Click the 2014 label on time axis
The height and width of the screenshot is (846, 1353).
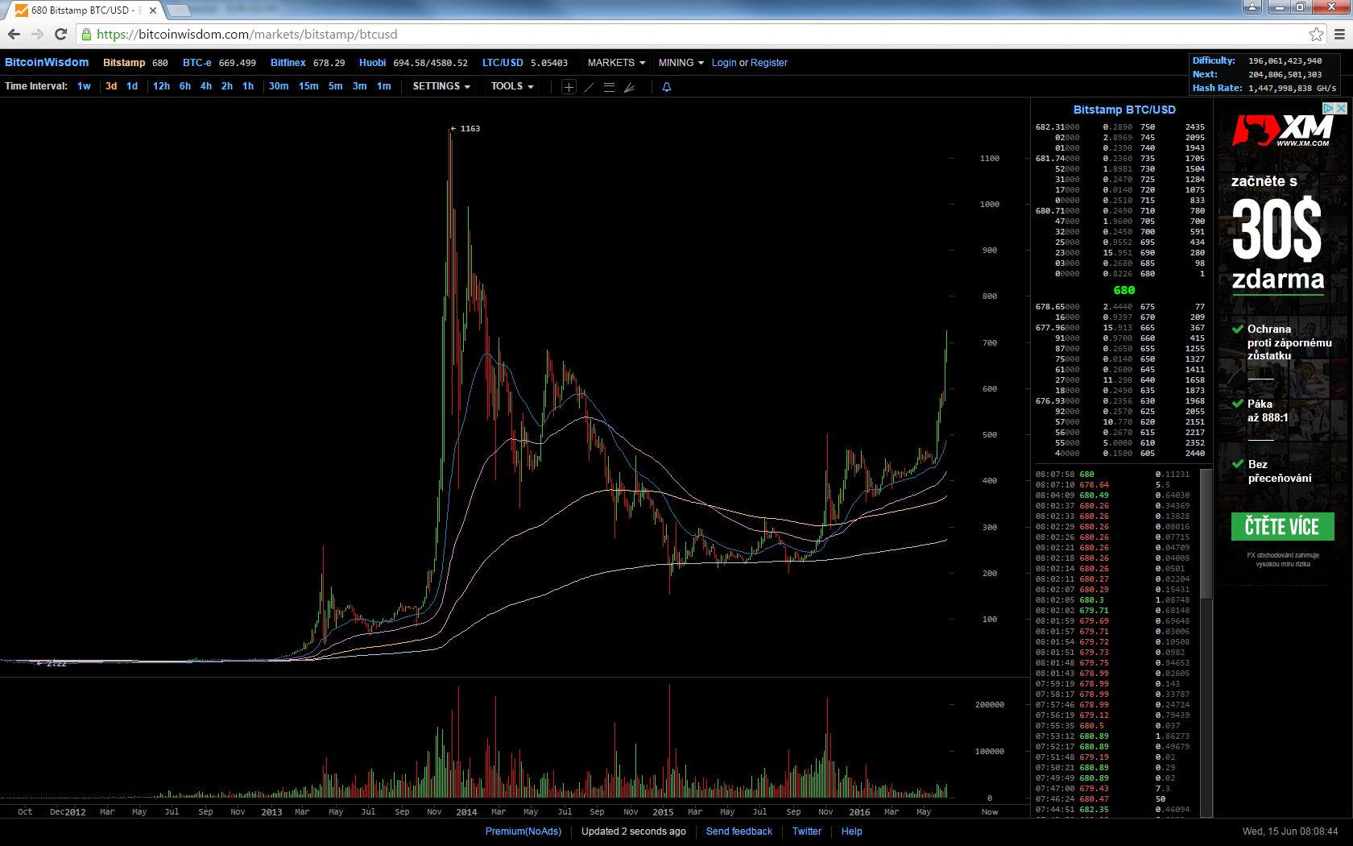point(466,812)
